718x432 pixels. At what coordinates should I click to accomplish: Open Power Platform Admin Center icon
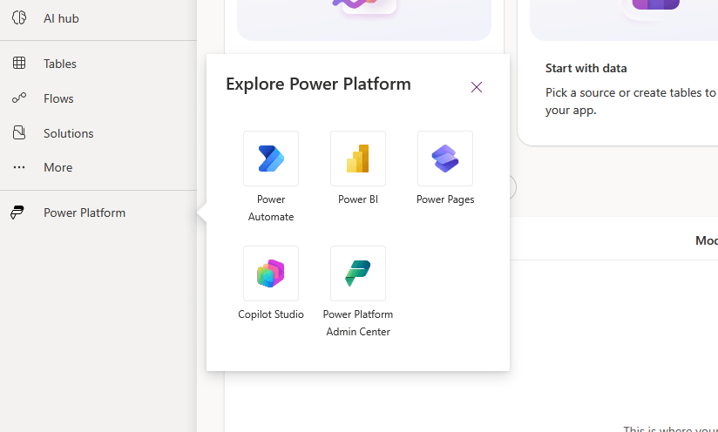point(358,273)
